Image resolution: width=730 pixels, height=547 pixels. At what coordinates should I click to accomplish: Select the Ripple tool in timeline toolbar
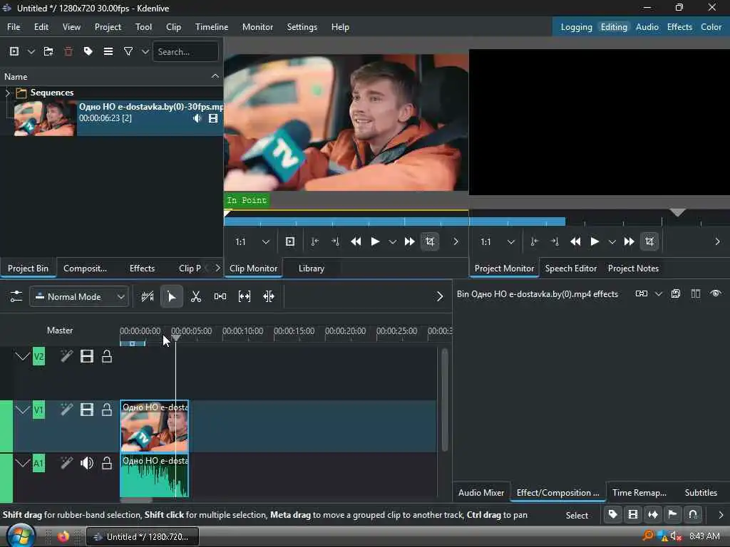[269, 297]
